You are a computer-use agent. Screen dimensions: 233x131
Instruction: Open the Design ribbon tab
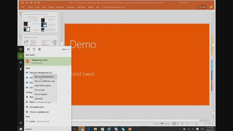click(x=51, y=7)
